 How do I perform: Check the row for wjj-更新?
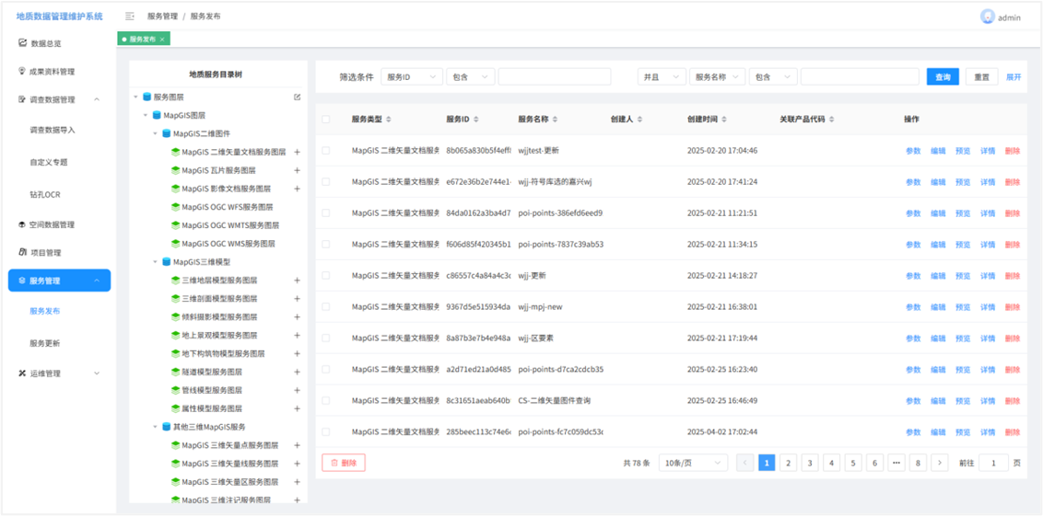[x=326, y=276]
